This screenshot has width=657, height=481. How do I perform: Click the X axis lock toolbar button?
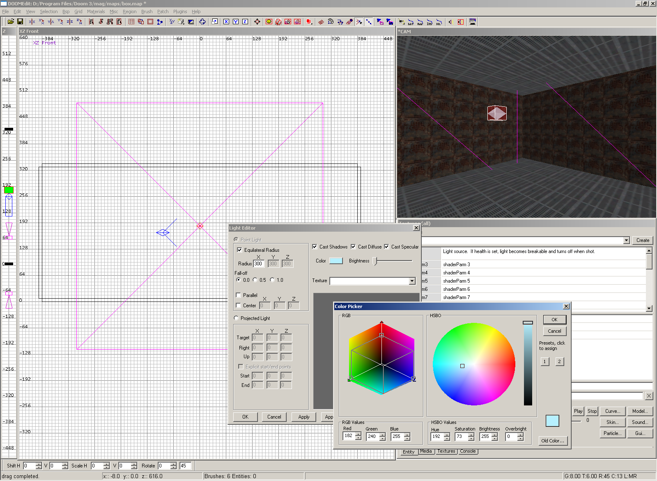tap(226, 22)
